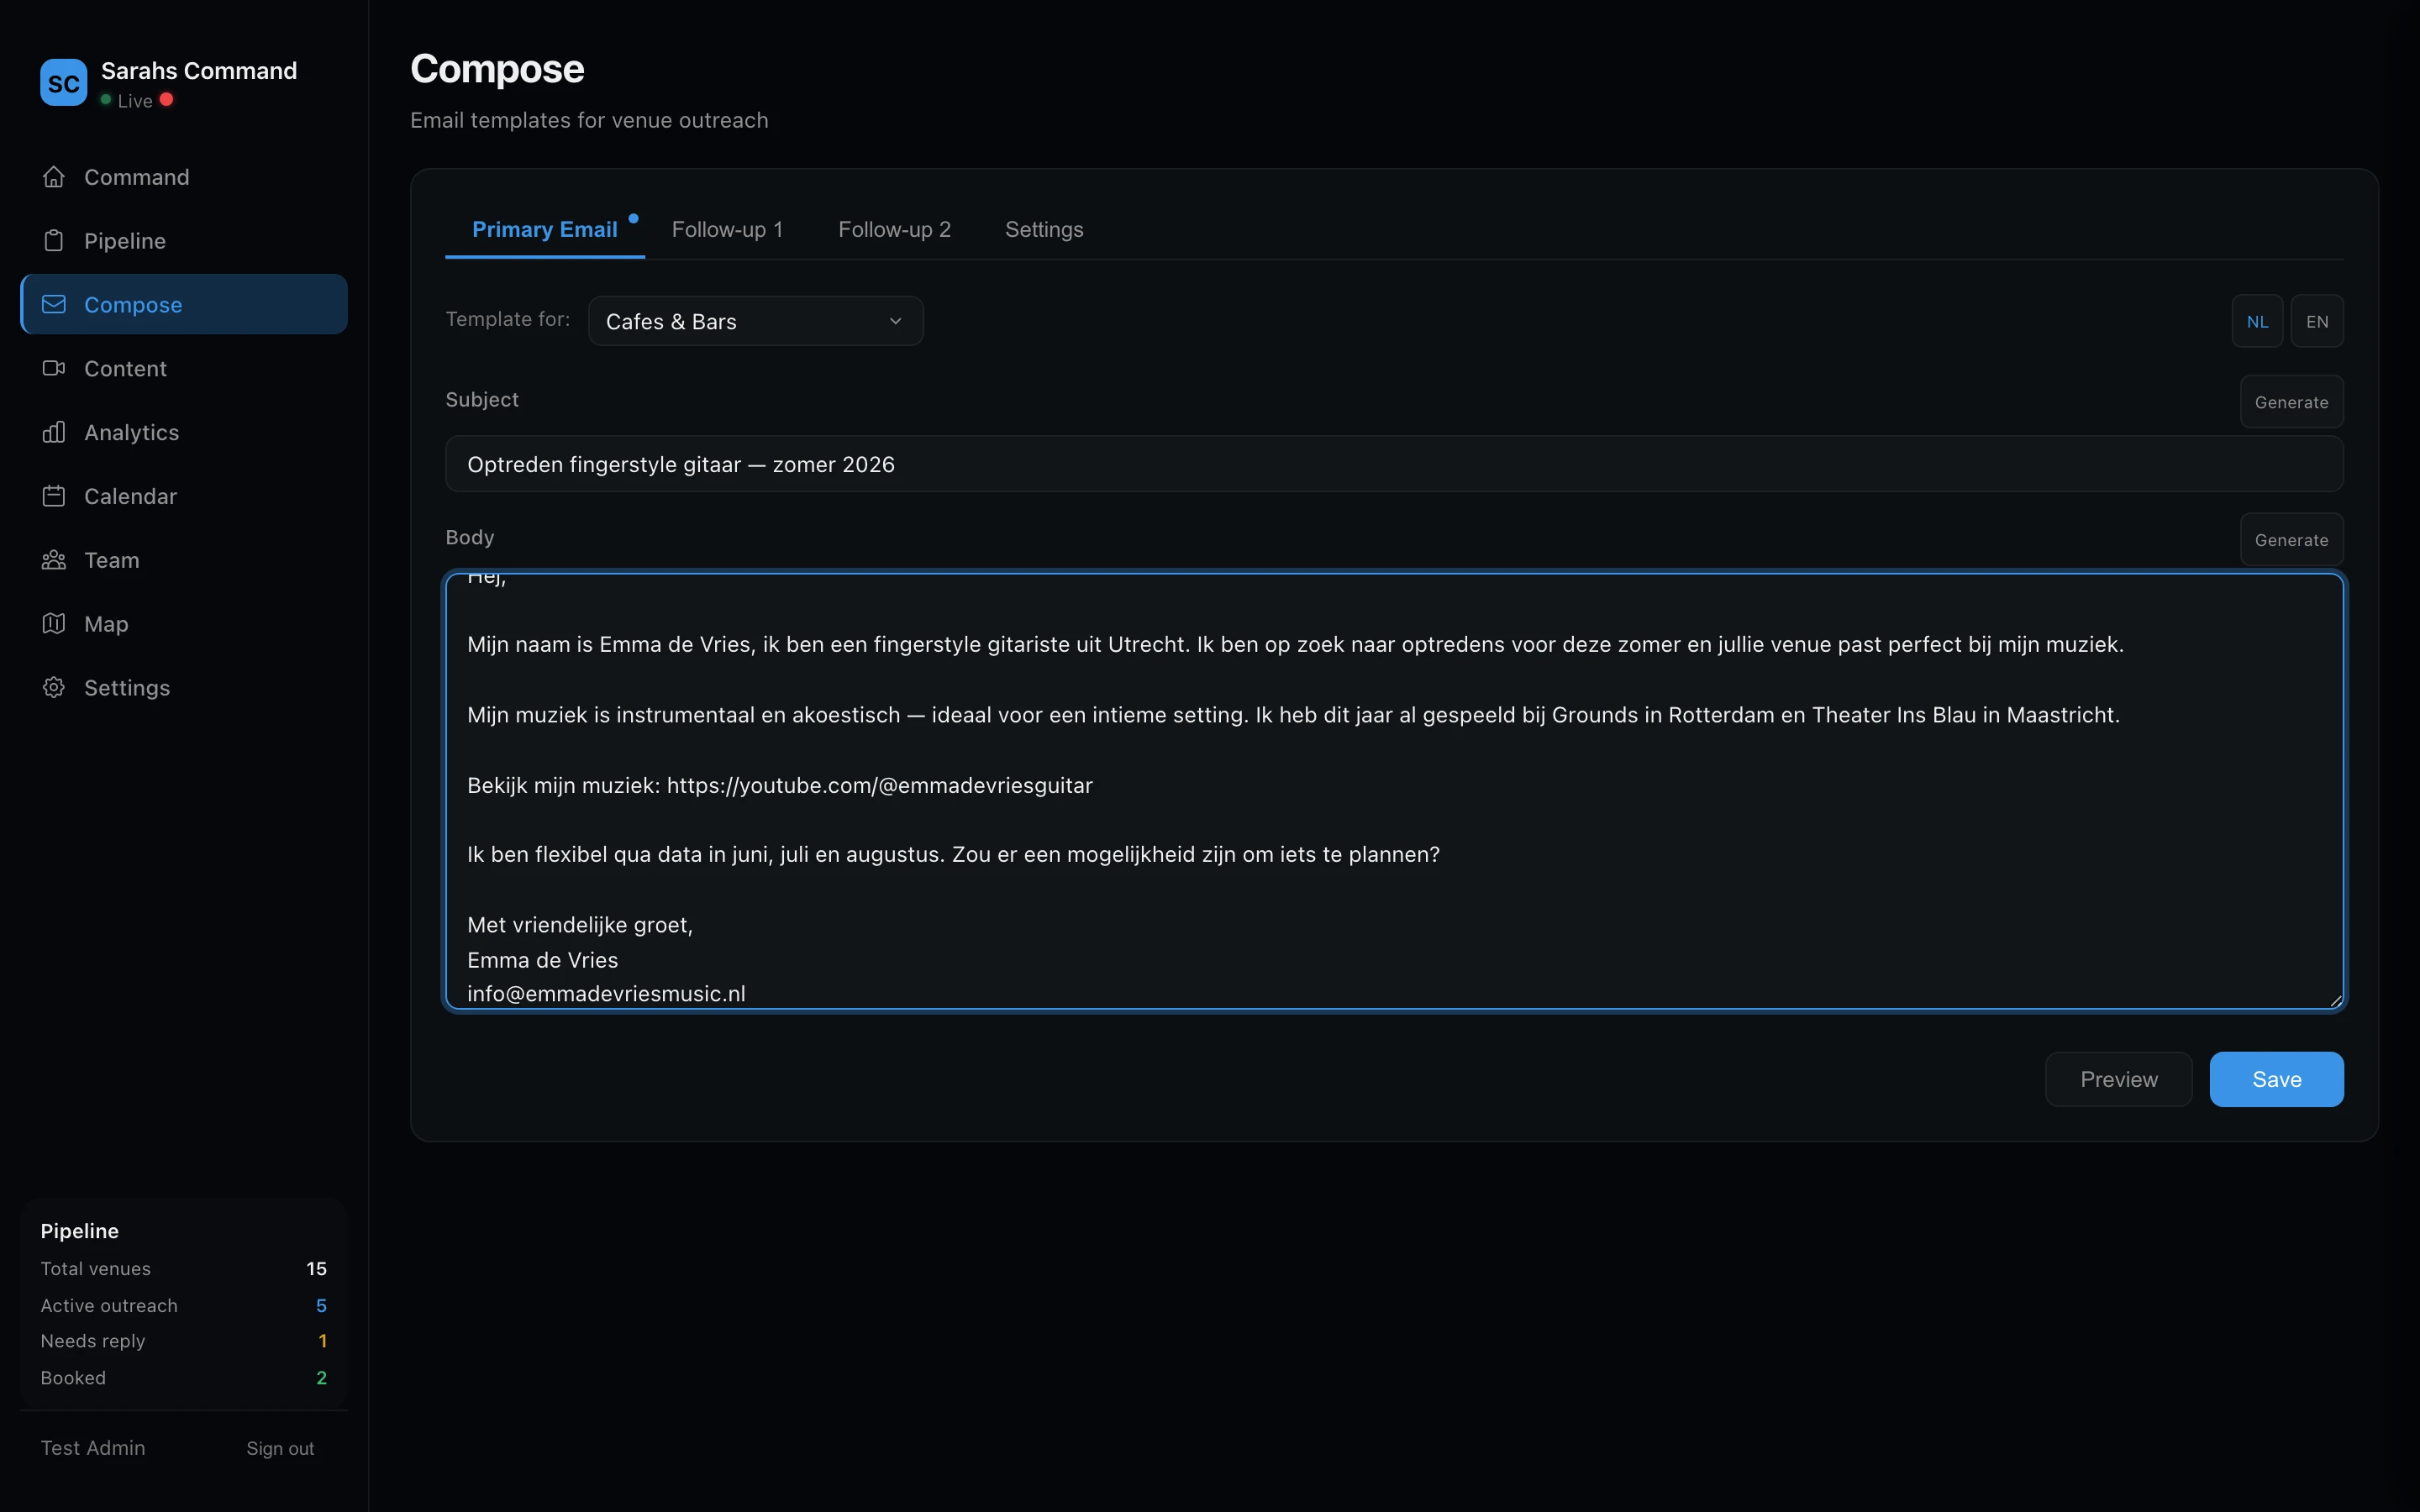The width and height of the screenshot is (2420, 1512).
Task: Open the template Settings tab
Action: (x=1043, y=229)
